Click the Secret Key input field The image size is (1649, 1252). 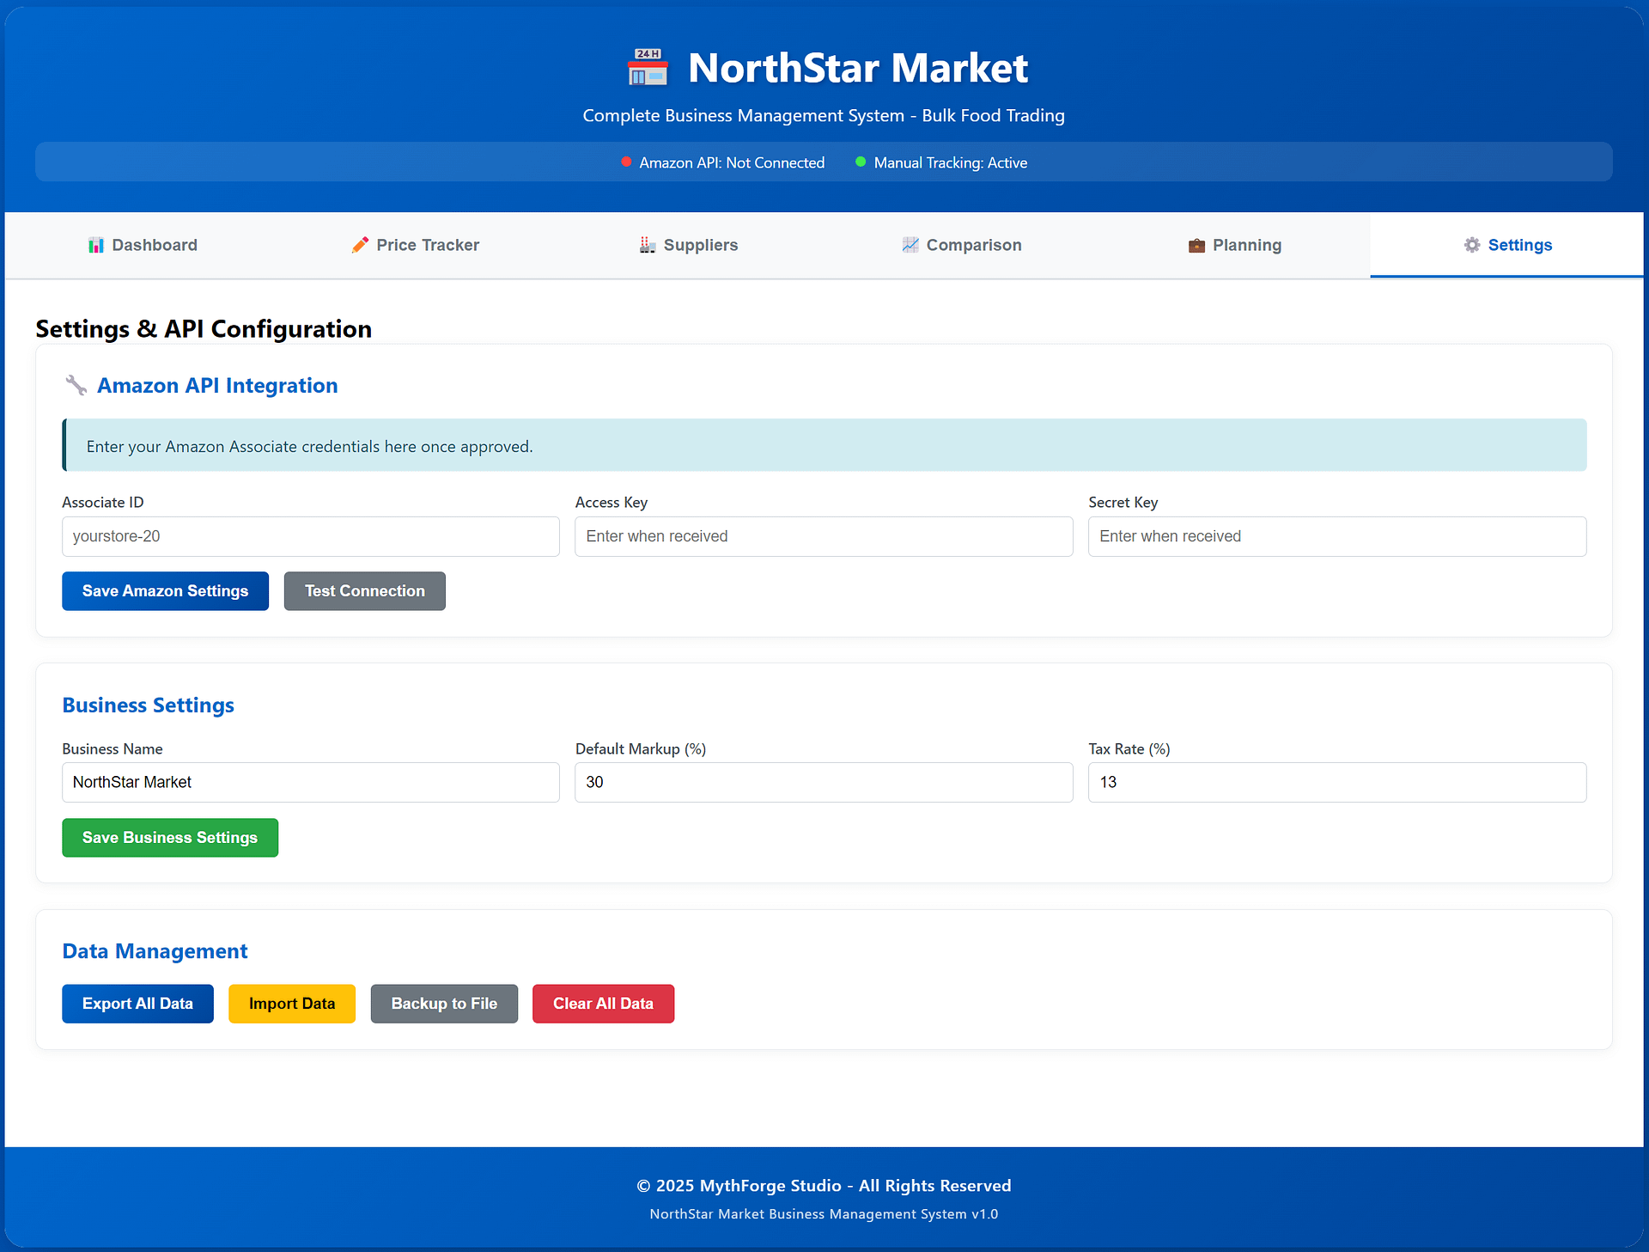click(x=1336, y=536)
